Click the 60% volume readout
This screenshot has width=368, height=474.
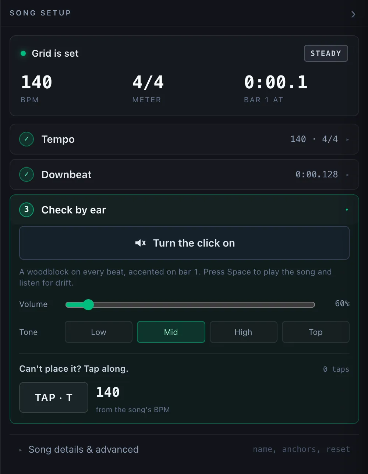pos(342,304)
